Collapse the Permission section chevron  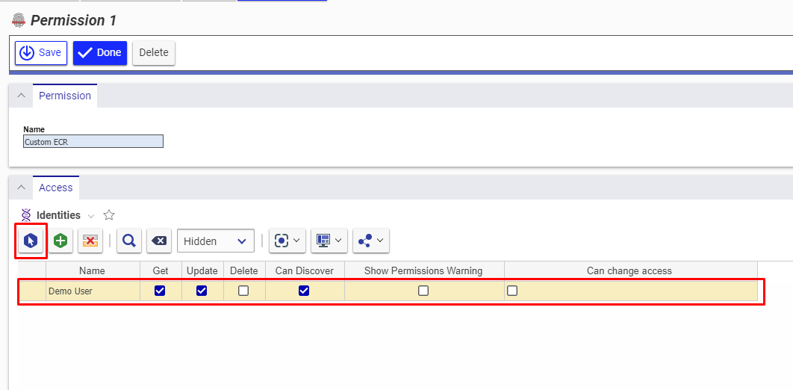click(21, 96)
